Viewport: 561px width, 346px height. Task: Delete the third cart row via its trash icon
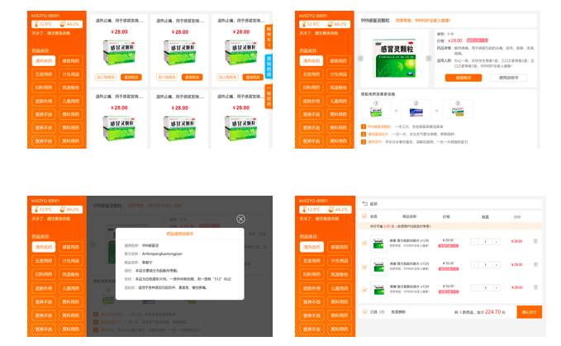(535, 287)
